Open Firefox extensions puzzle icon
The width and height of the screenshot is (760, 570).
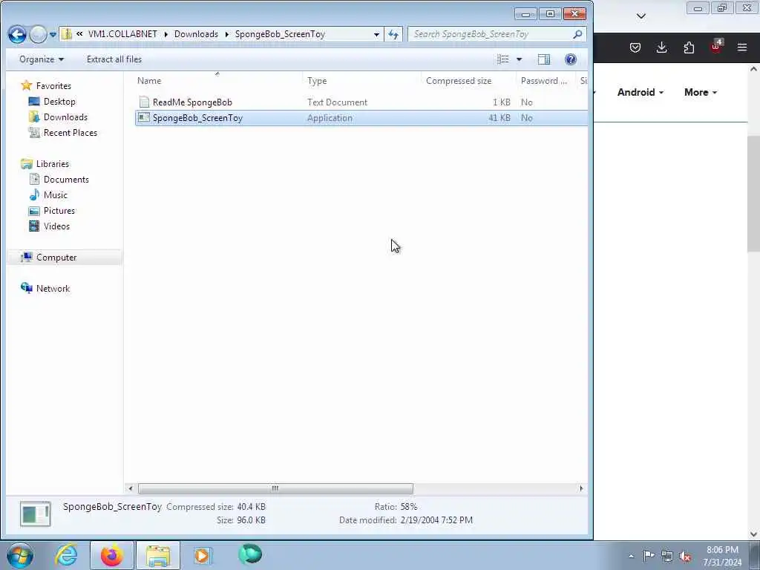click(689, 47)
